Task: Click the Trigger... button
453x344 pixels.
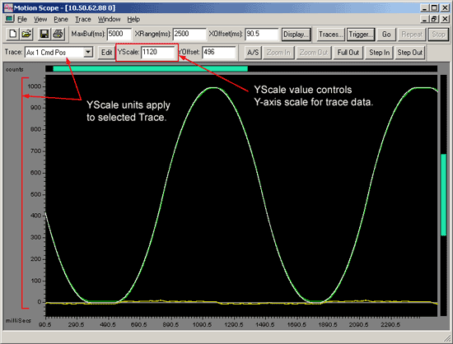Action: coord(361,35)
